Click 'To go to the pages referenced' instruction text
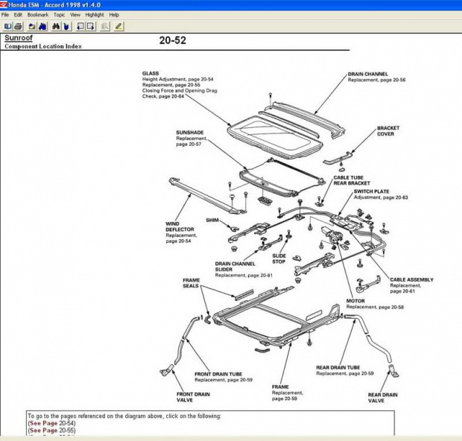This screenshot has height=441, width=462. (x=124, y=416)
